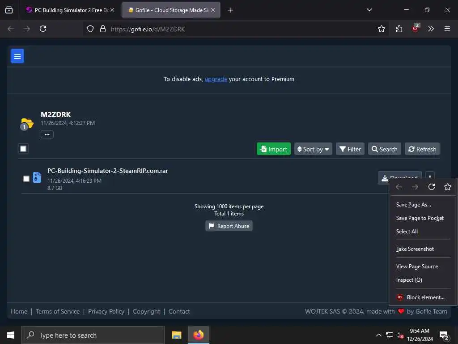Open the Privacy Policy footer link
The width and height of the screenshot is (458, 344).
(x=106, y=311)
